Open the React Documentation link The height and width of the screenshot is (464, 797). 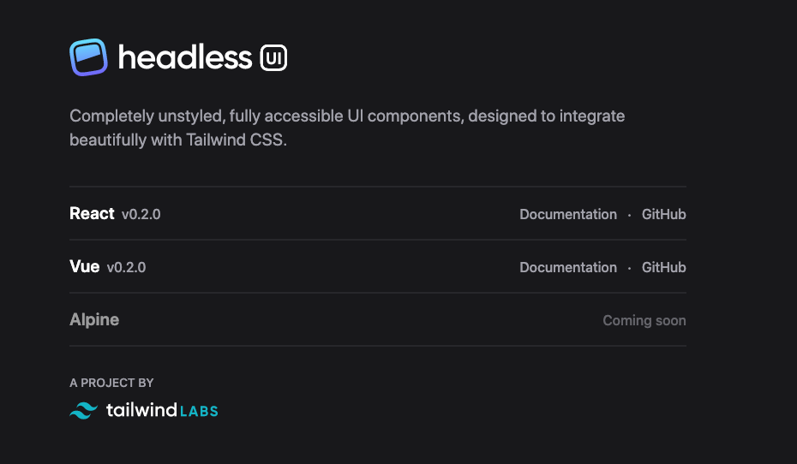coord(568,214)
